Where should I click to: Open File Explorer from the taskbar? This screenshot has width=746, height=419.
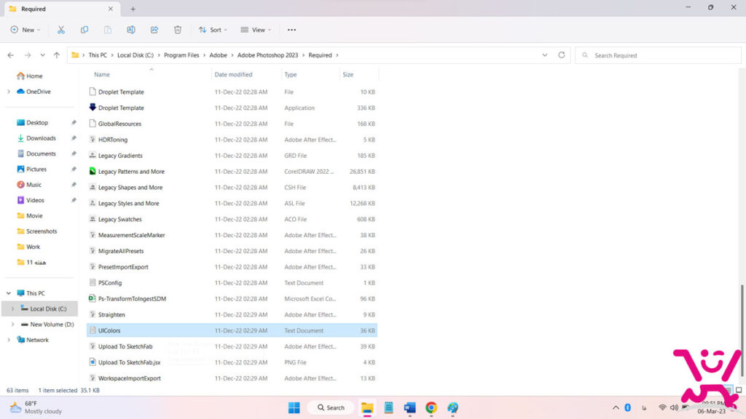point(367,407)
